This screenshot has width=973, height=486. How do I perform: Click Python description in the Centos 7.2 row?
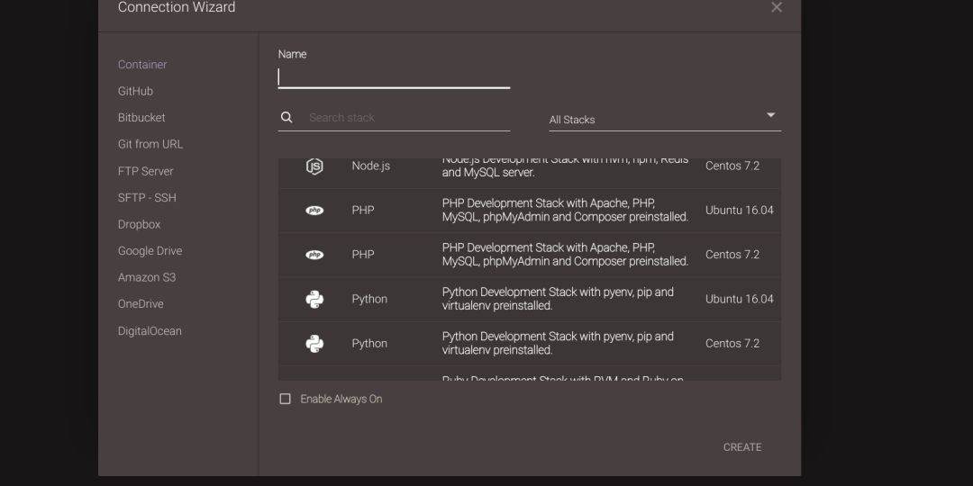pyautogui.click(x=558, y=344)
